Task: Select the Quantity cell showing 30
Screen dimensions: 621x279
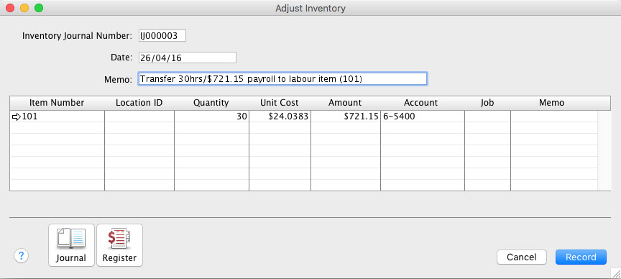Action: (211, 116)
